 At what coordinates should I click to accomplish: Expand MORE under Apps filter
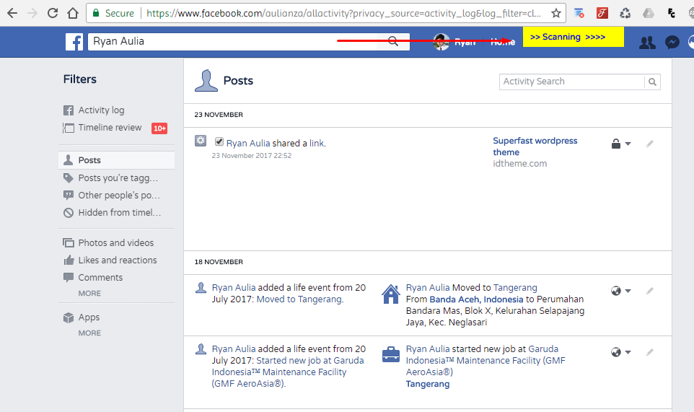[x=89, y=333]
